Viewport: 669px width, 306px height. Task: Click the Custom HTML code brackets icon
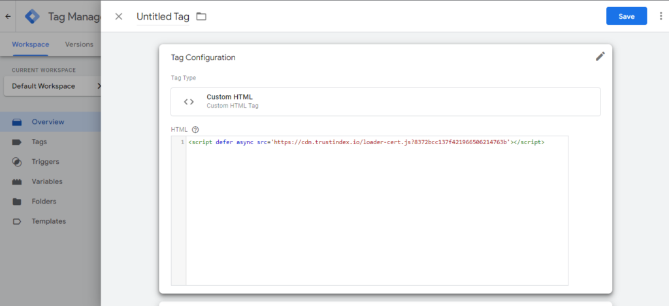point(189,102)
